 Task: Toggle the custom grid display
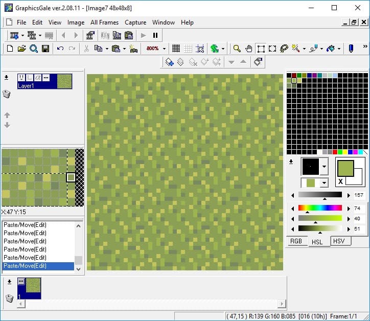(x=188, y=49)
